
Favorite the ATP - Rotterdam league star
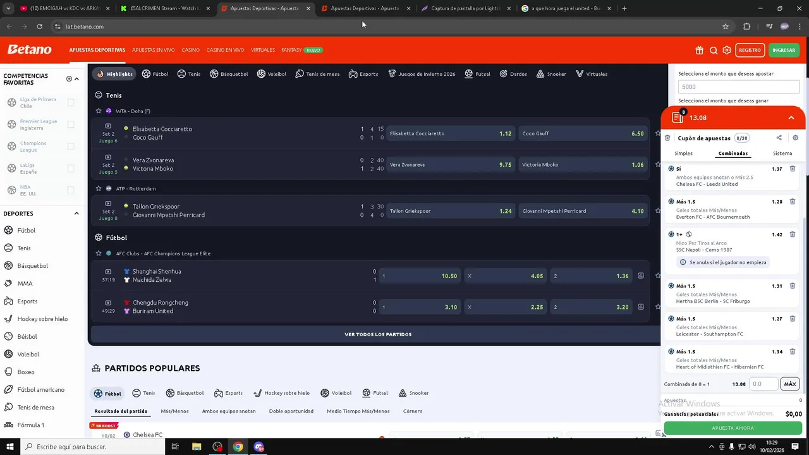[99, 188]
